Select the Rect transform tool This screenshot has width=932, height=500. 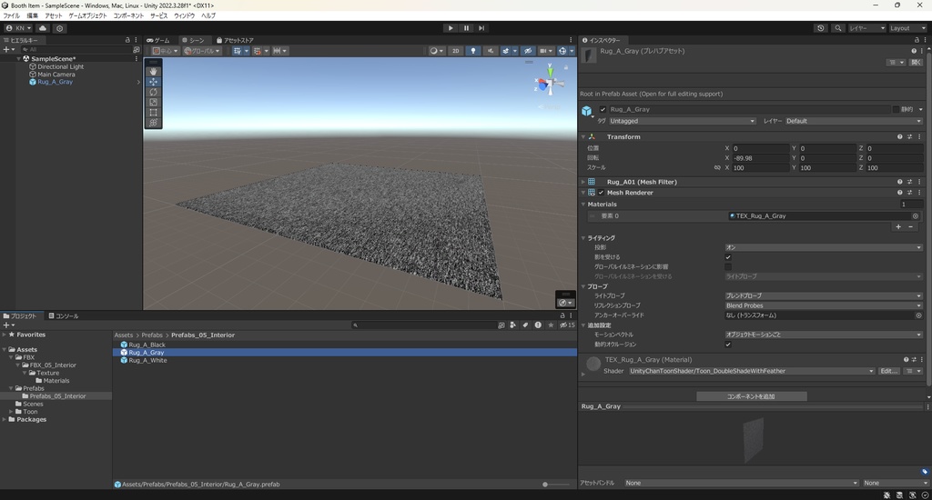pos(153,113)
